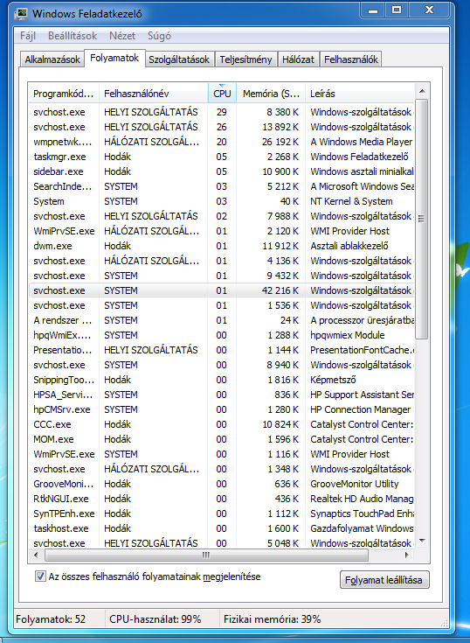
Task: Click the Realtek HD Audio Manager description
Action: [x=362, y=499]
